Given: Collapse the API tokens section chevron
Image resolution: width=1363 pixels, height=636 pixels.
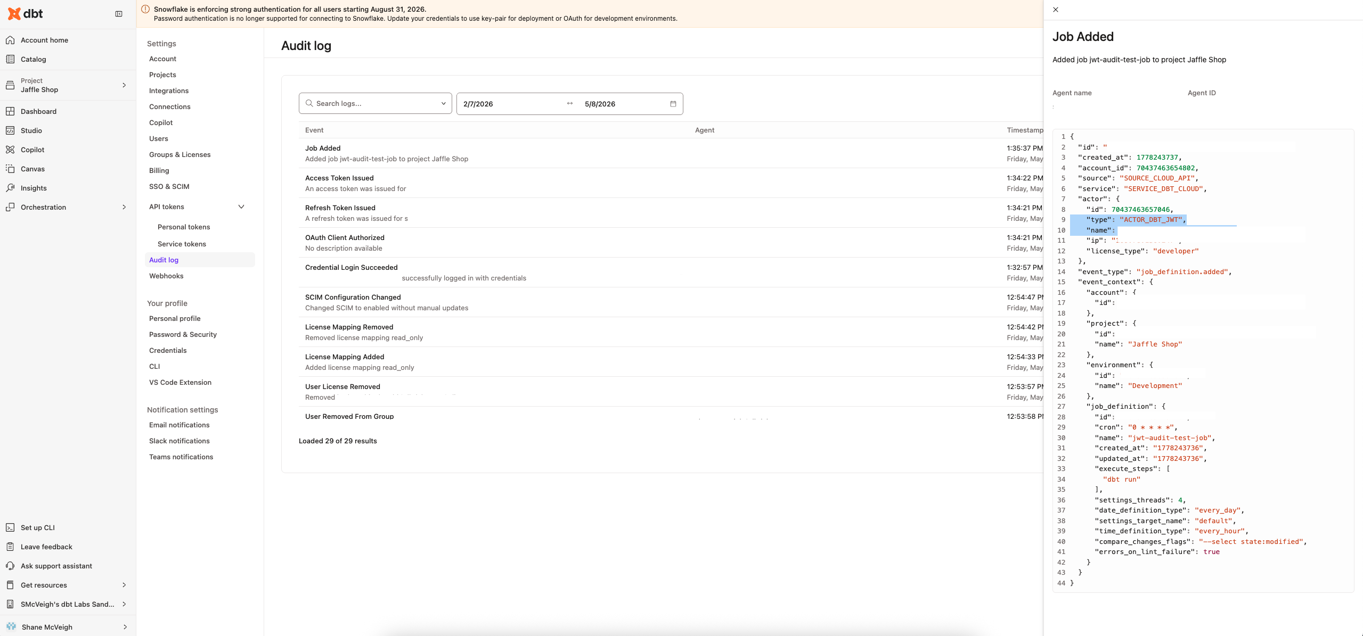Looking at the screenshot, I should point(241,207).
